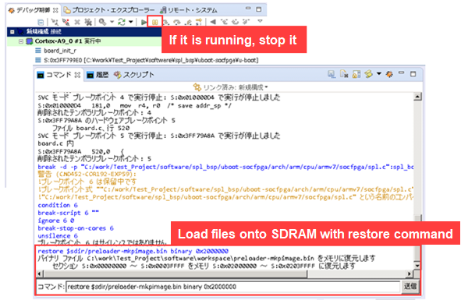
Task: Open the スクリプト scripts tab
Action: pos(134,75)
